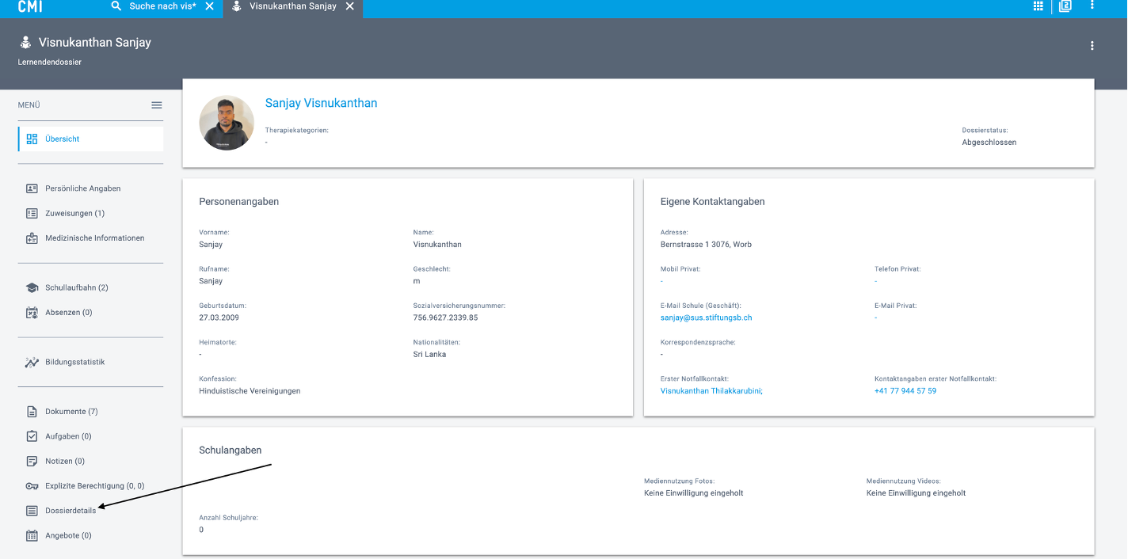The height and width of the screenshot is (559, 1128).
Task: Click the profile photo of Sanjay
Action: point(227,123)
